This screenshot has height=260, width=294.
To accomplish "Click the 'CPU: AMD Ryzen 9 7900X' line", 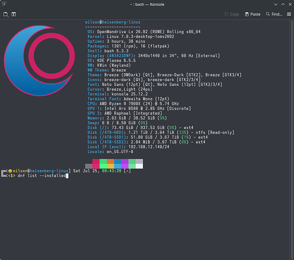I will (133, 103).
